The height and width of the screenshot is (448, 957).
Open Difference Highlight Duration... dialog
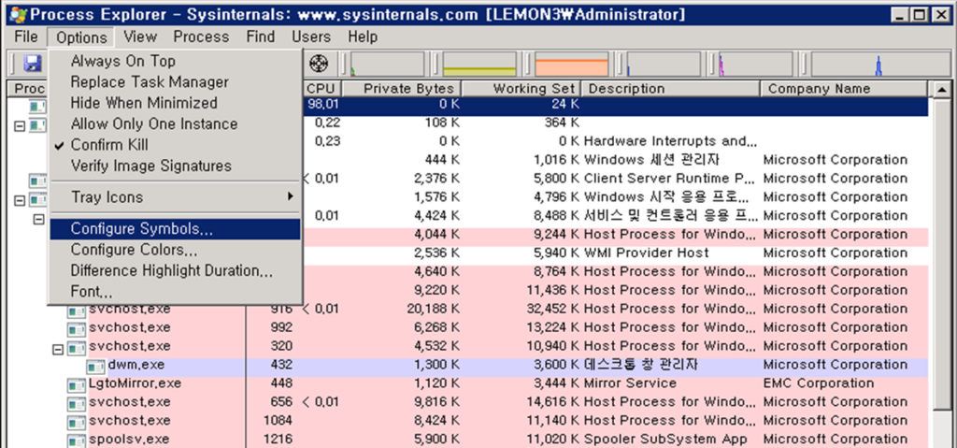click(x=177, y=270)
